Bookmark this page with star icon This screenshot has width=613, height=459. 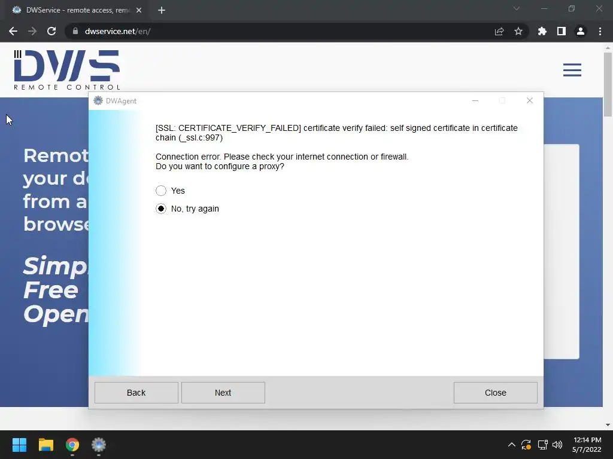coord(518,31)
